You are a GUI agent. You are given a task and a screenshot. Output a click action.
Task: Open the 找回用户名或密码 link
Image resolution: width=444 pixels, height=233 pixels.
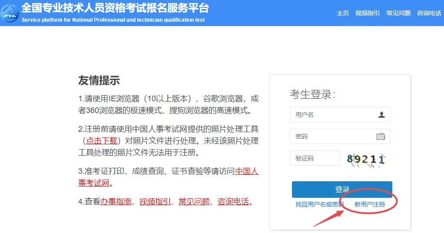[320, 204]
